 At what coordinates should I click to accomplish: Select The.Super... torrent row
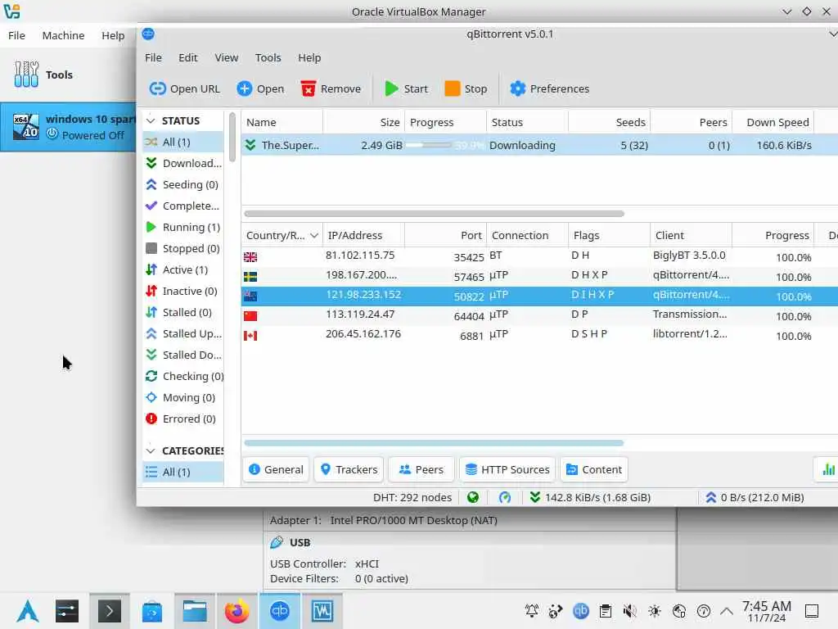[x=539, y=145]
